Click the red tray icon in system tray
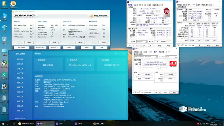Viewport: 224px width, 126px height. (x=198, y=124)
